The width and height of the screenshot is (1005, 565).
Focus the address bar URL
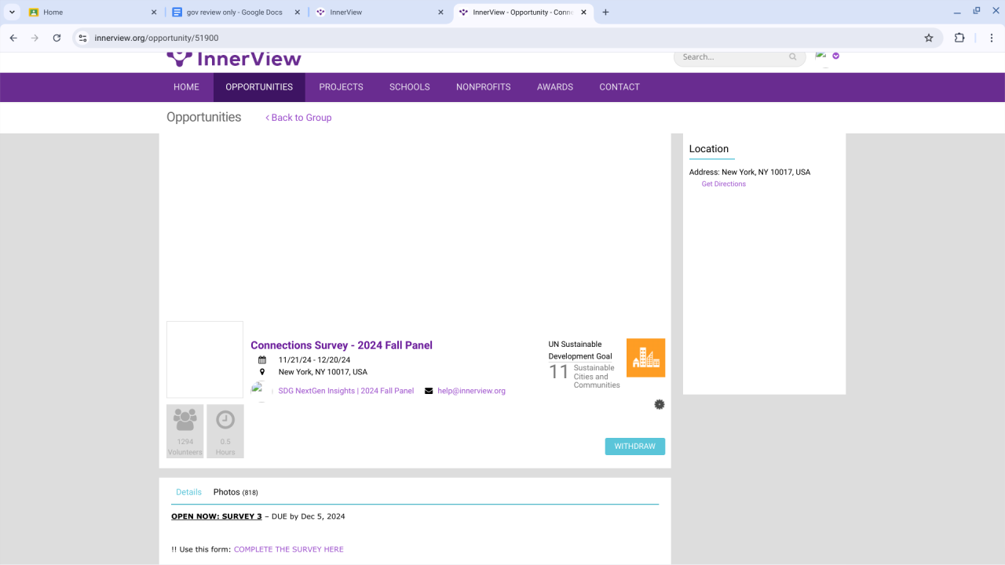(x=156, y=38)
